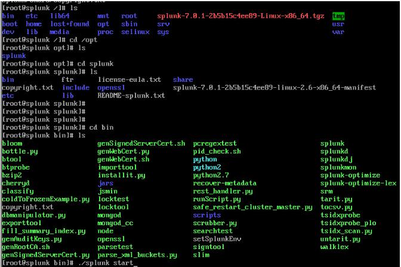Select fill_summary_index.py file name
The height and width of the screenshot is (267, 401).
[44, 231]
